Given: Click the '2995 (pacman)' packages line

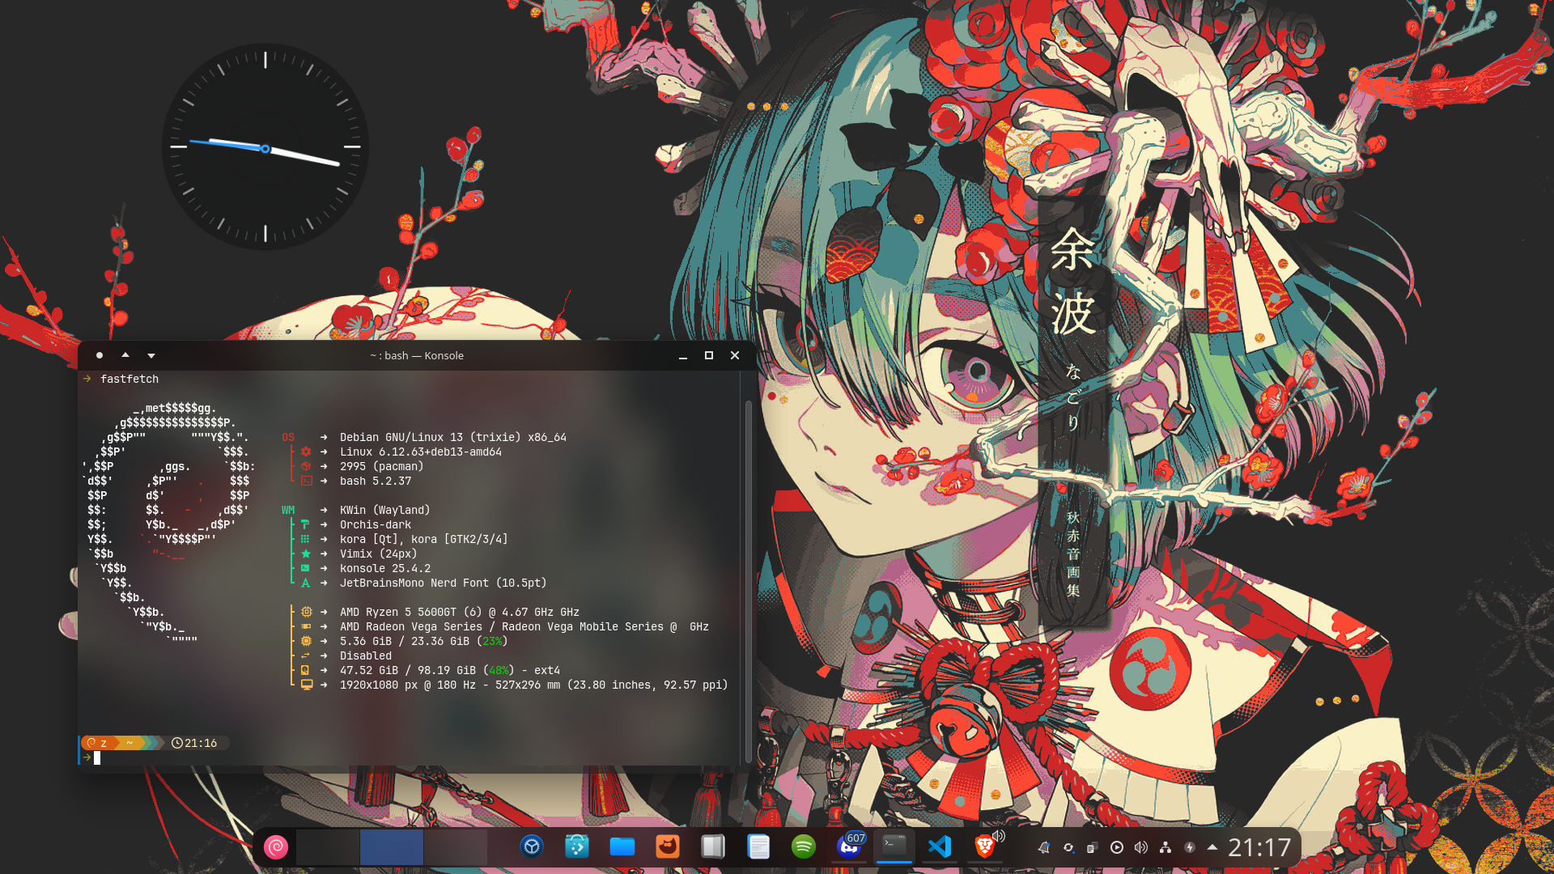Looking at the screenshot, I should (x=382, y=466).
